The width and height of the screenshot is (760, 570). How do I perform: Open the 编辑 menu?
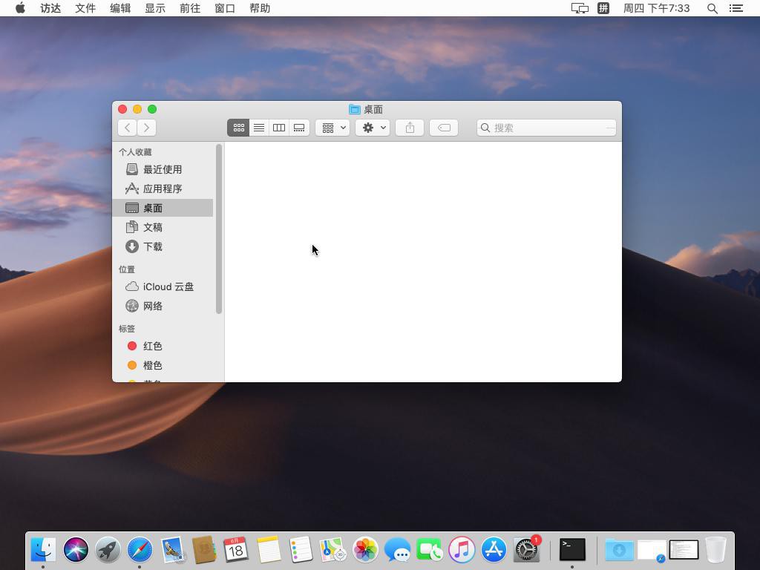tap(120, 8)
